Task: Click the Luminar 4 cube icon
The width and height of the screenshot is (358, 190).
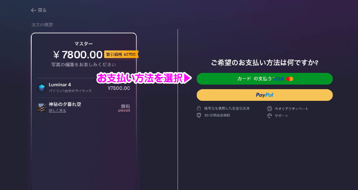Action: 42,88
